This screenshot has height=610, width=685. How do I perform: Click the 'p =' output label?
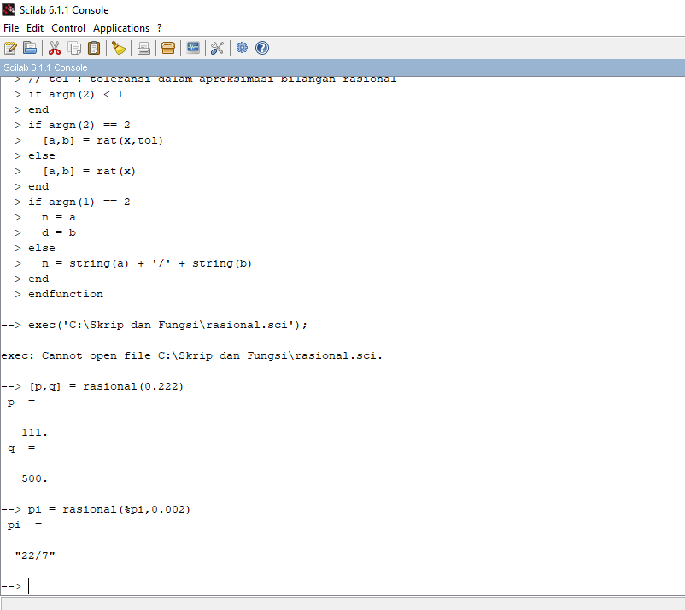[x=21, y=402]
